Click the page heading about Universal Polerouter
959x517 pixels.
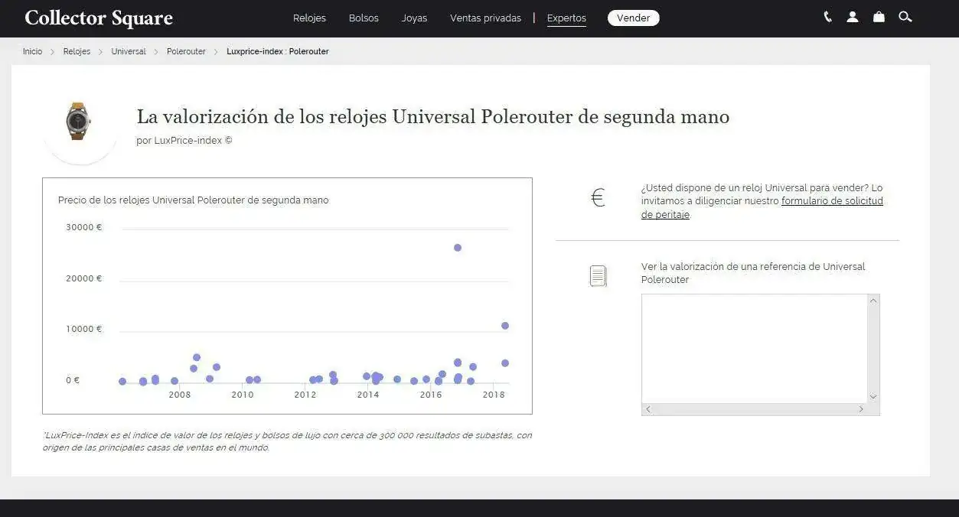(x=433, y=117)
